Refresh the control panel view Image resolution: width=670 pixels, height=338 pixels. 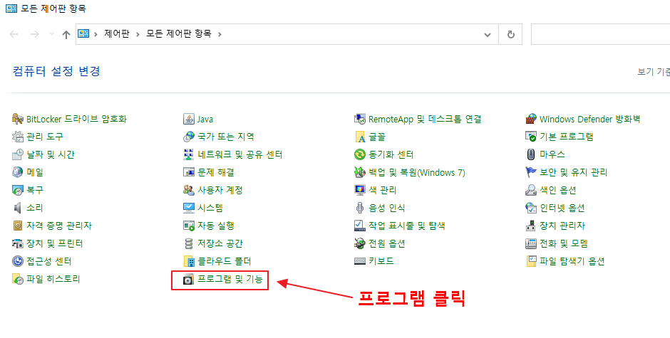pos(510,35)
